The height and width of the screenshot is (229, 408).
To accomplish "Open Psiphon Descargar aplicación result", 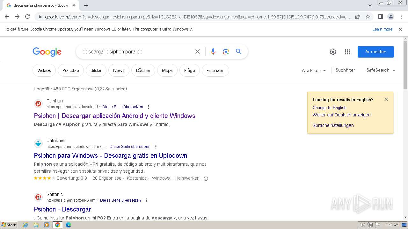I will (x=114, y=116).
